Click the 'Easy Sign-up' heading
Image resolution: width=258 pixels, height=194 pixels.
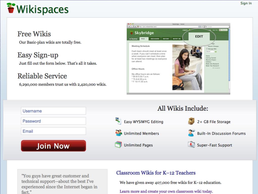(x=38, y=55)
